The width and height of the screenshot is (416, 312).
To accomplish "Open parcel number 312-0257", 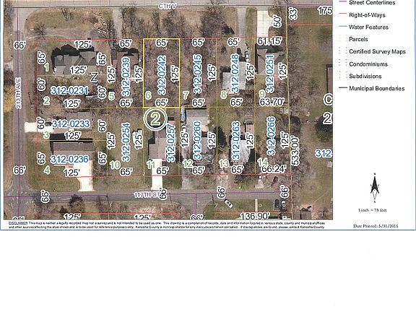I will coord(171,143).
